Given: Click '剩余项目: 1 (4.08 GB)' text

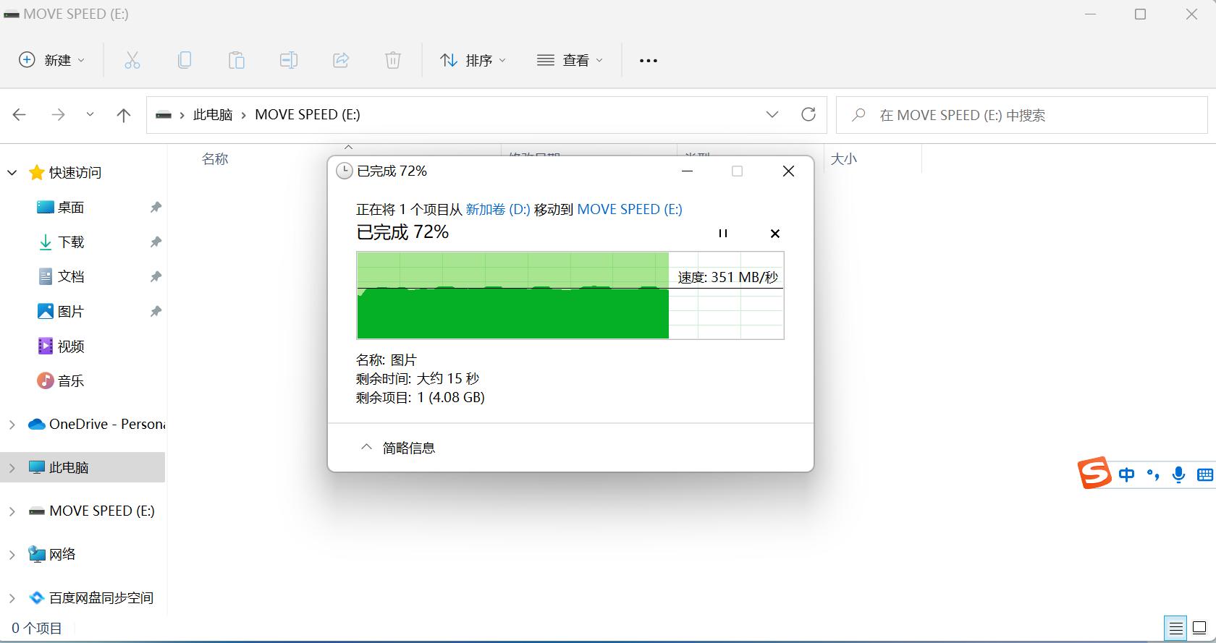Looking at the screenshot, I should point(421,397).
